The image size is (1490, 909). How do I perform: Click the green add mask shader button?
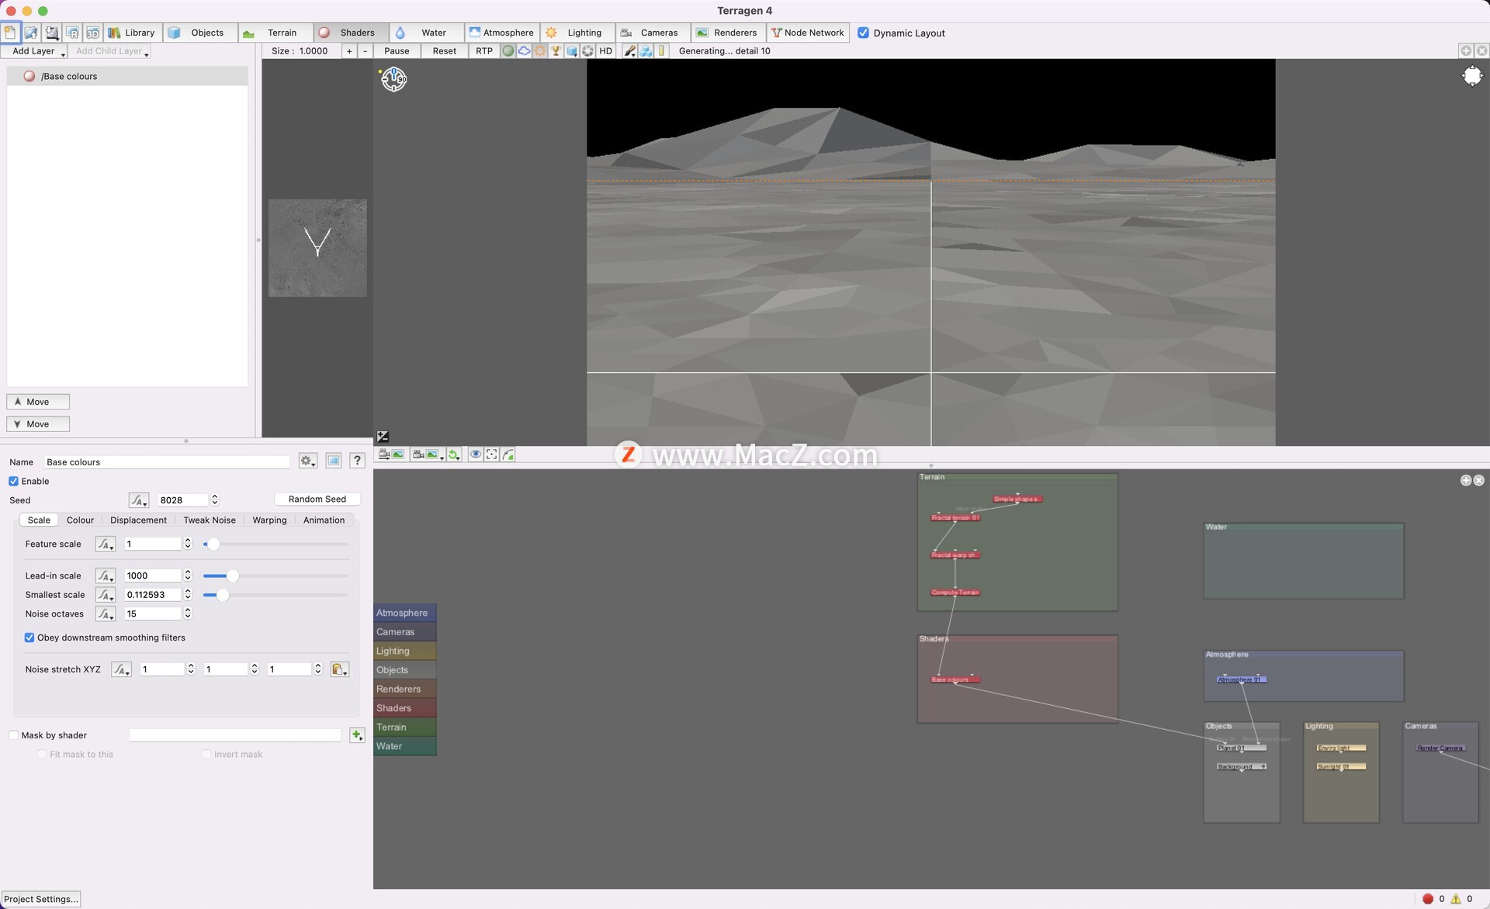[x=357, y=735]
